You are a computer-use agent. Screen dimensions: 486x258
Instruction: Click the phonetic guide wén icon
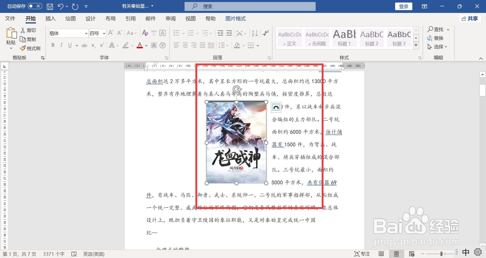pos(154,33)
